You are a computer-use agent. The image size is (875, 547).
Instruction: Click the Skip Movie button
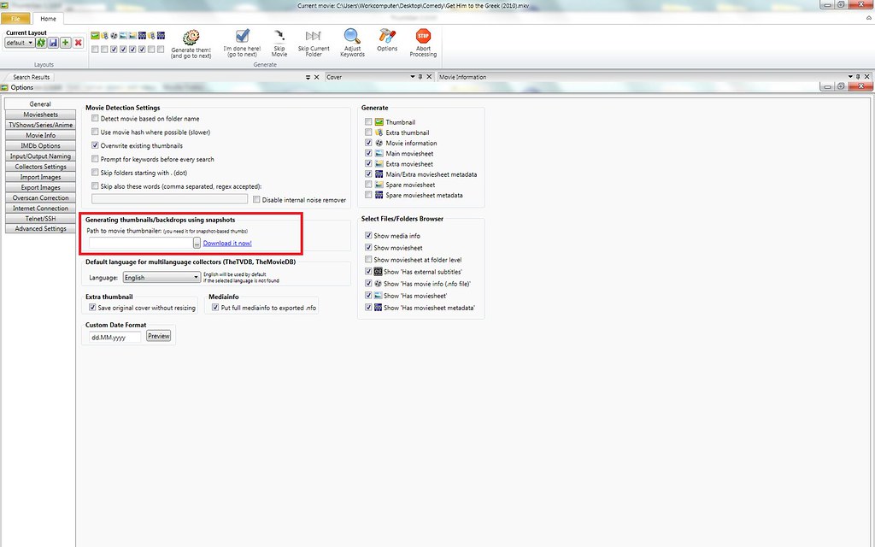(279, 43)
